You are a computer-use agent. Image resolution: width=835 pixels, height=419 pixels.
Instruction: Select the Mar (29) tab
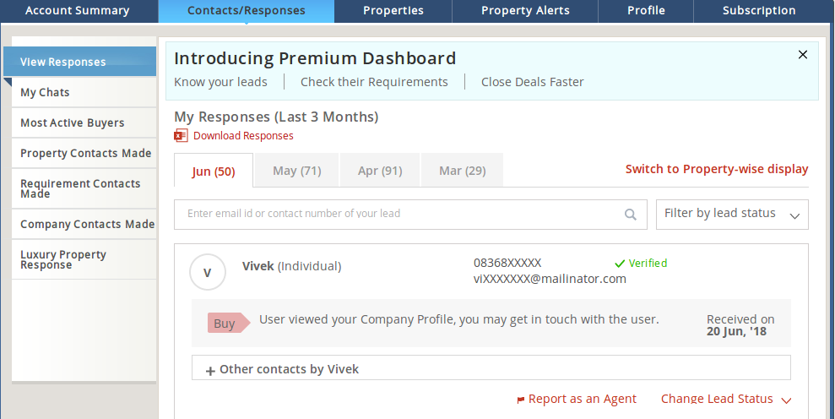pos(462,171)
